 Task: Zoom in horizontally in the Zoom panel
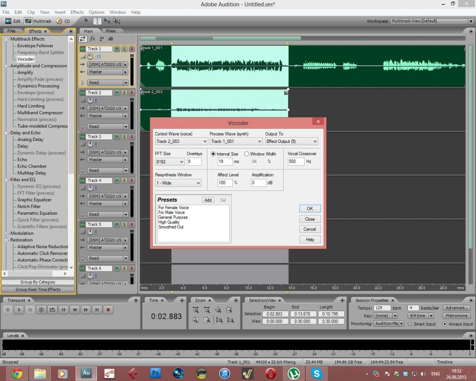(x=196, y=310)
